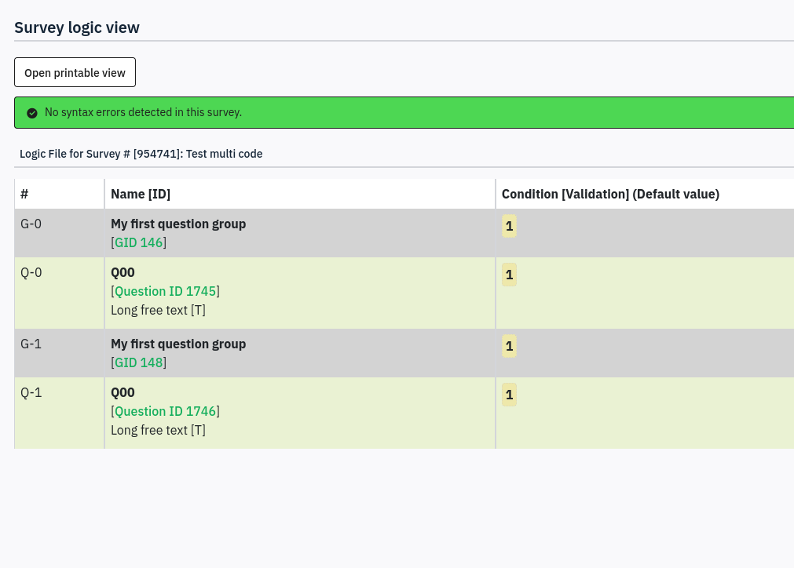Select the Q-0 row label
The height and width of the screenshot is (568, 794).
[31, 272]
